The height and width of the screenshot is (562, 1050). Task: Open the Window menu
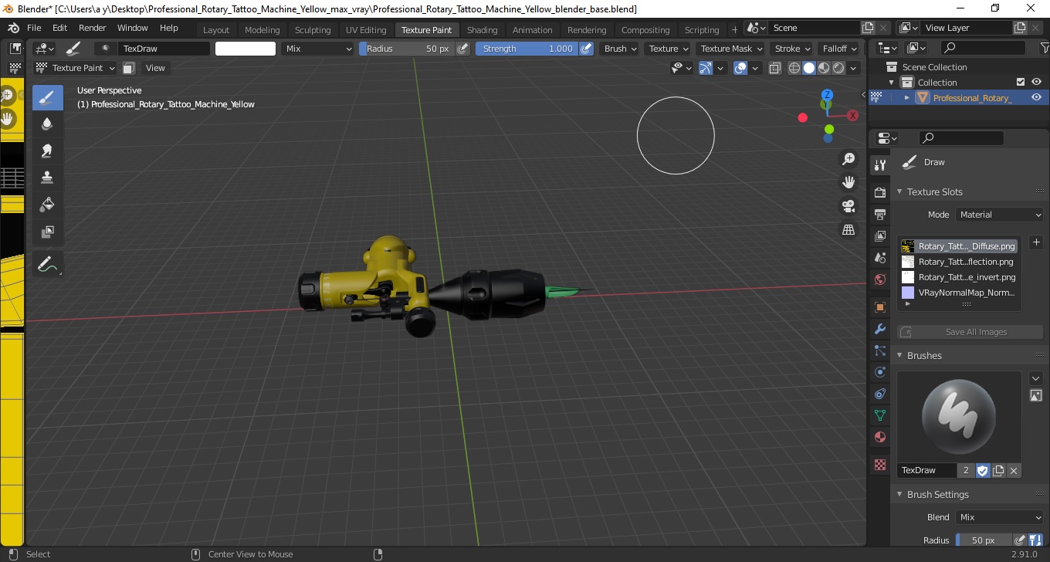click(132, 28)
